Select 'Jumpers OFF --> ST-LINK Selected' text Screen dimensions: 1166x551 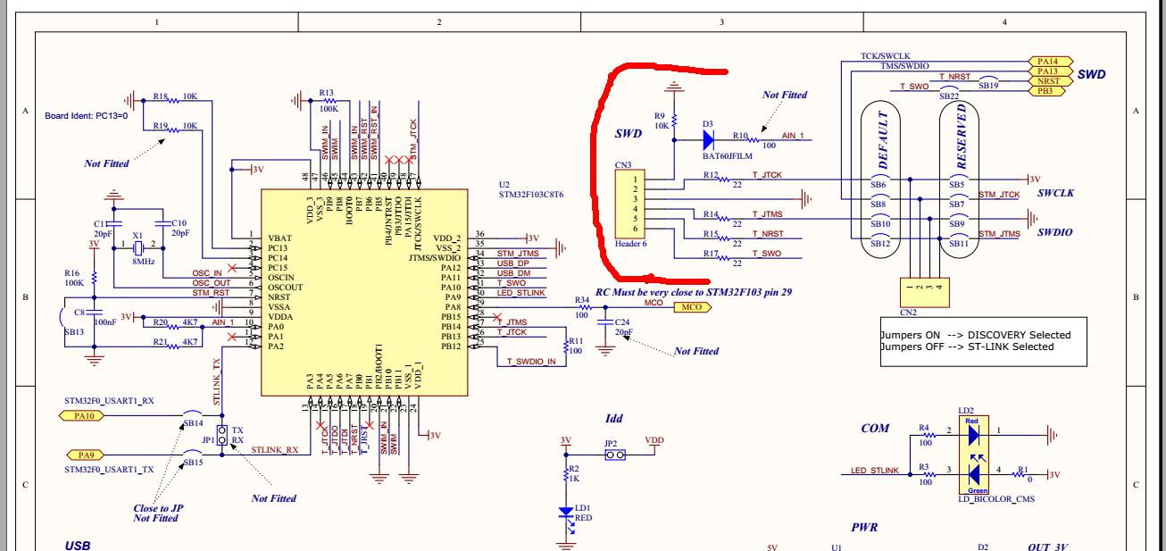tap(967, 346)
